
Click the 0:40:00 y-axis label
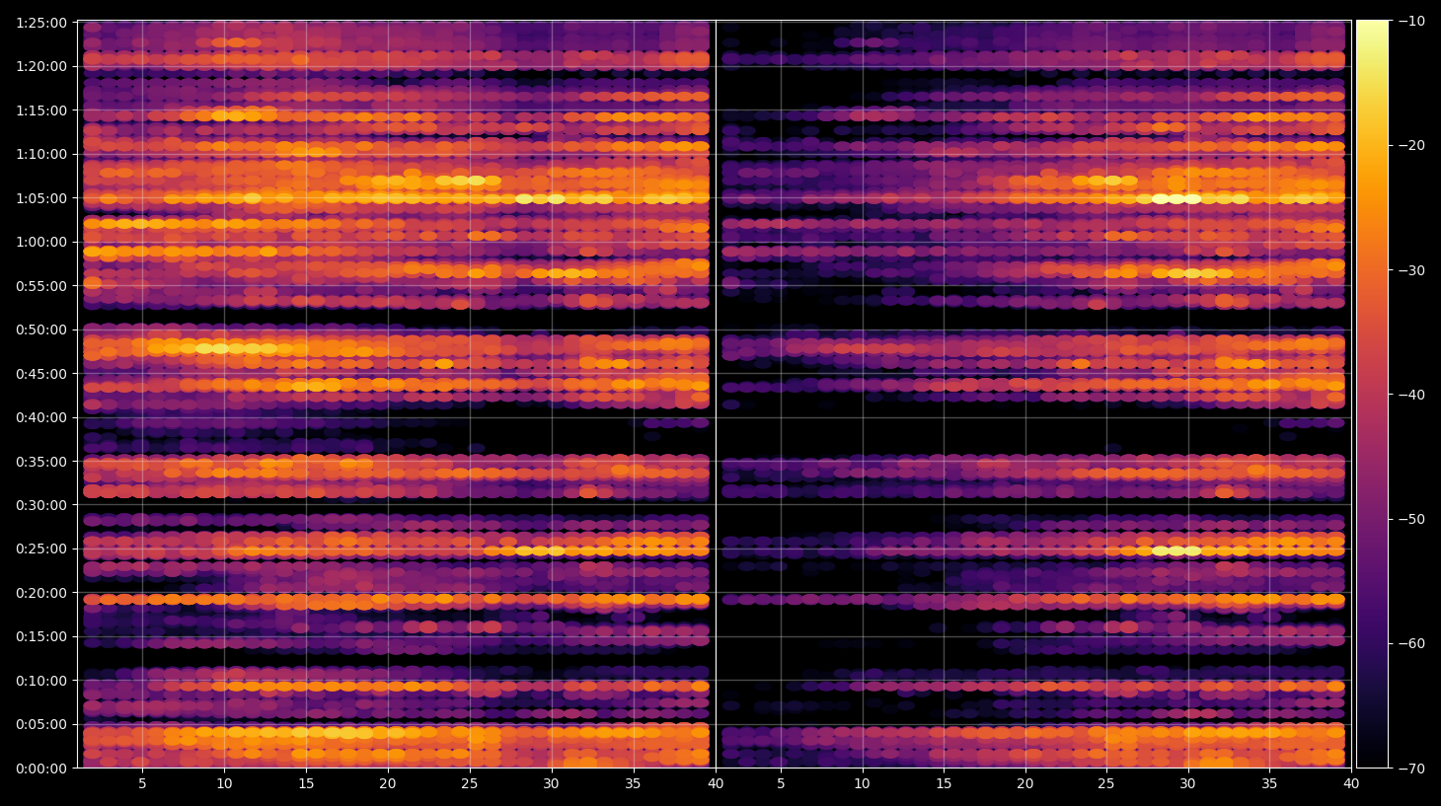point(41,417)
